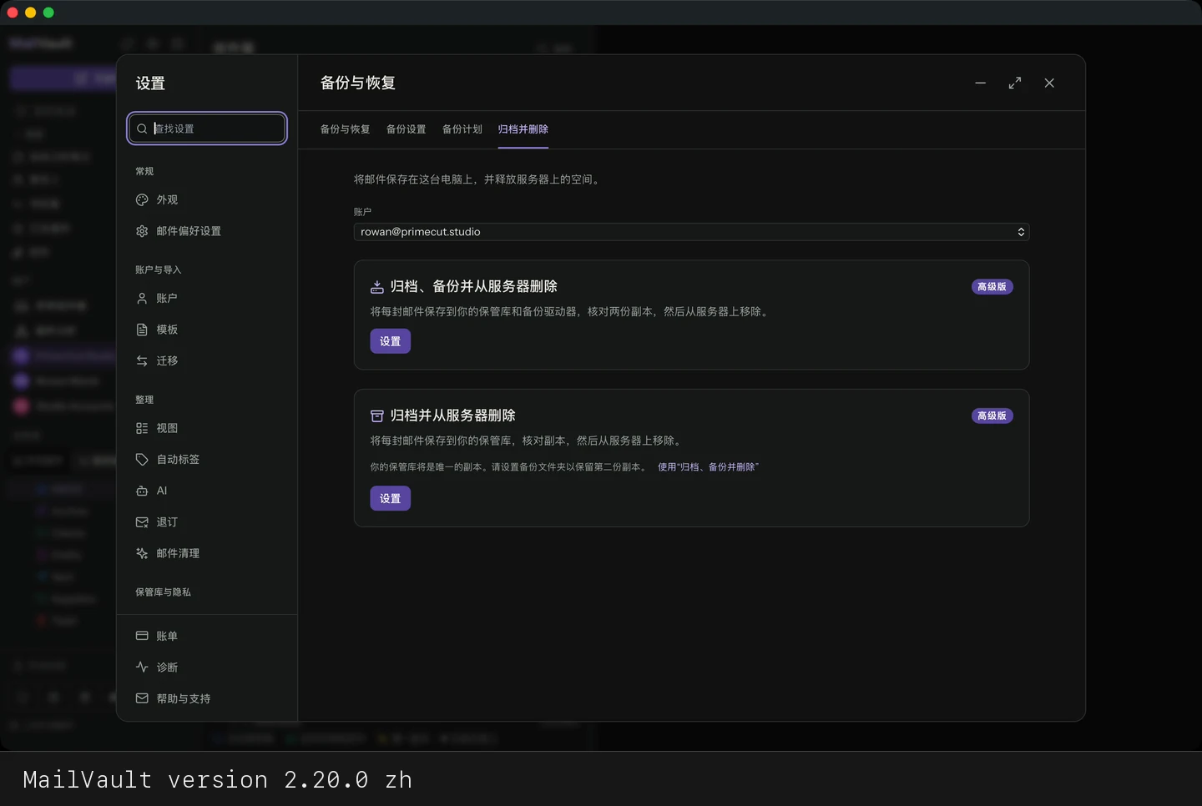Click macOS yellow minimize window button
Screen dimensions: 1202x806
31,13
